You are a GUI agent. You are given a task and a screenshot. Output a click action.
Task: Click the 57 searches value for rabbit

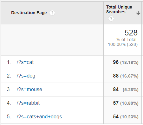click(116, 103)
